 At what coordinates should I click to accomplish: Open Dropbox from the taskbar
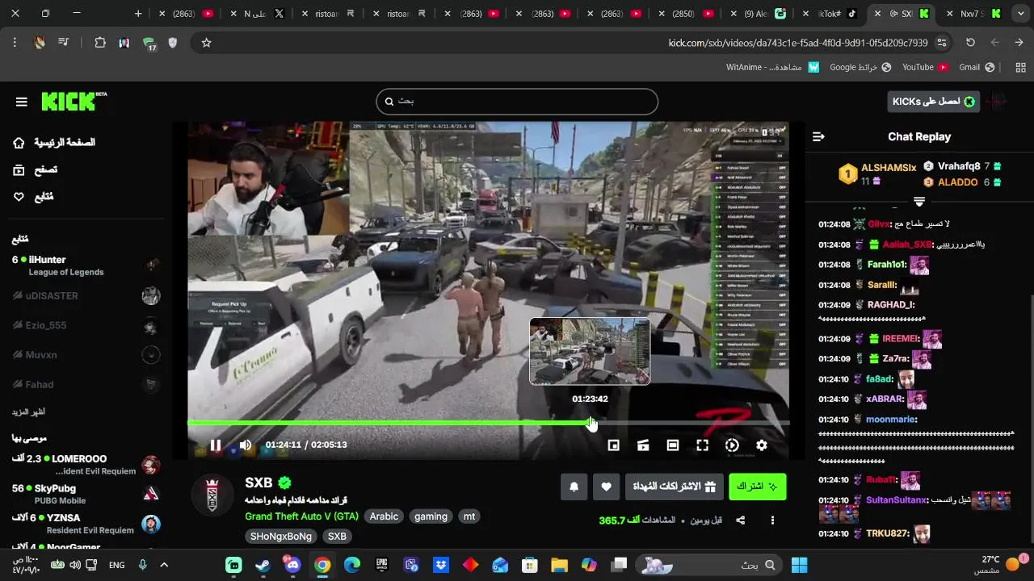pos(440,565)
